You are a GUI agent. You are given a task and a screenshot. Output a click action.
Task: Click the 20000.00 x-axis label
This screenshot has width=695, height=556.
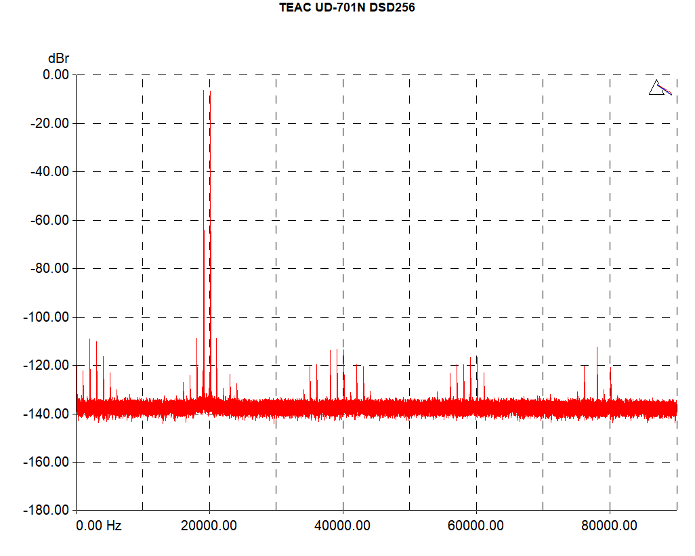(x=209, y=526)
